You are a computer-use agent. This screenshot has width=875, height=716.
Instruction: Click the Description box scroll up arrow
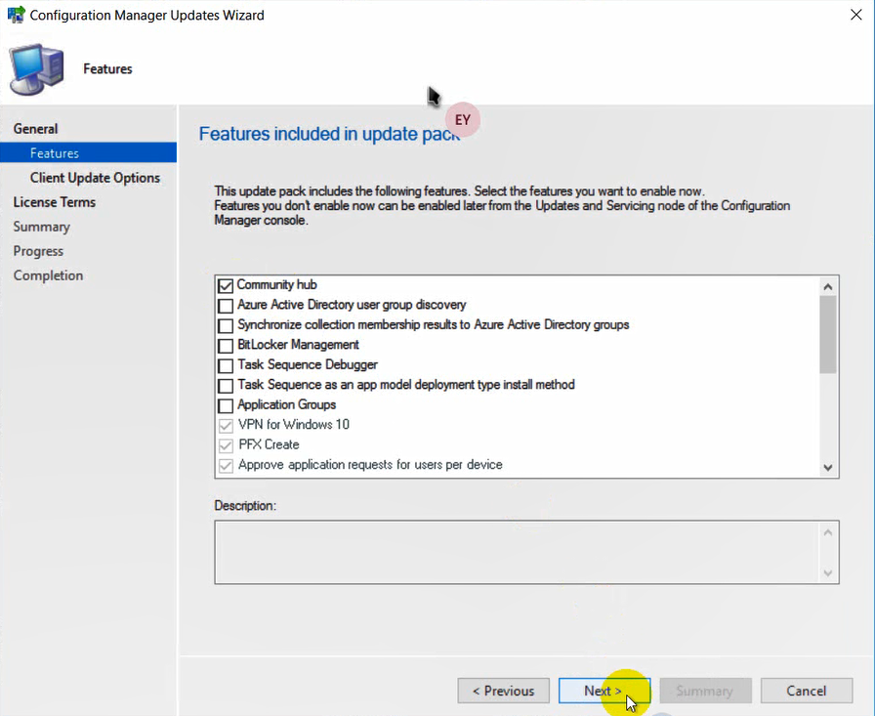coord(828,532)
